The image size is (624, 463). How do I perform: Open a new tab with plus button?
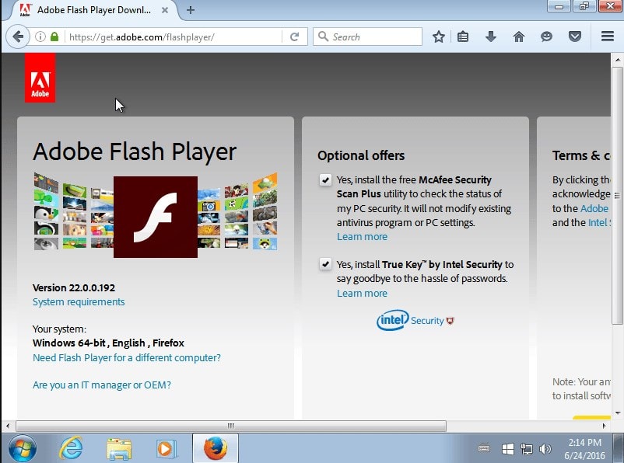[x=191, y=10]
